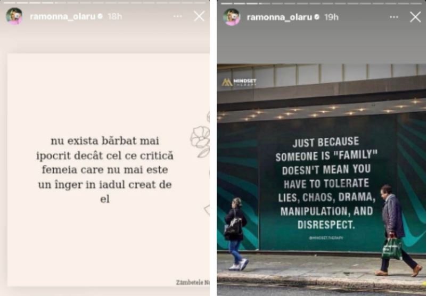Open the profile avatar on the right story
This screenshot has width=427, height=296.
point(232,17)
